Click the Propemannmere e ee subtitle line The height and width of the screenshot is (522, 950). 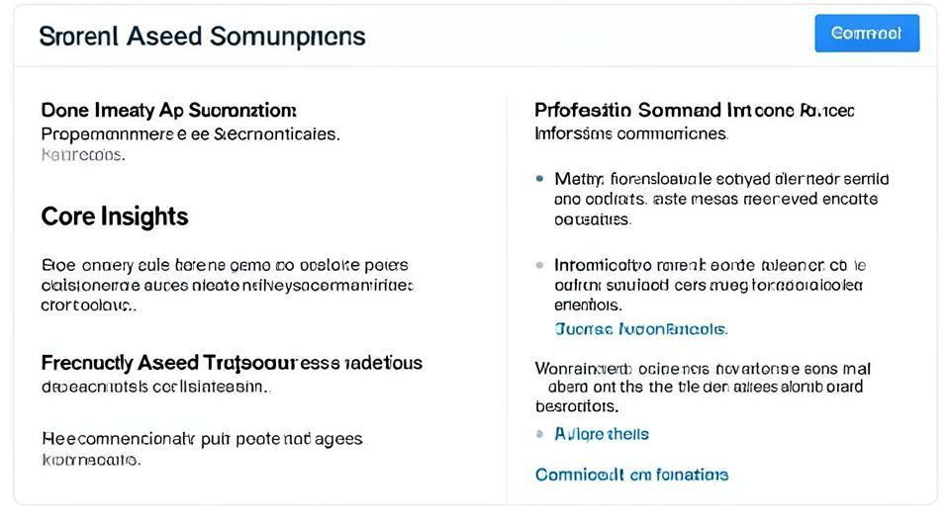tap(190, 133)
